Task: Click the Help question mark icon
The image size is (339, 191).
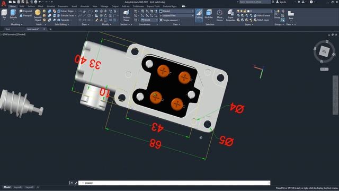Action: click(x=311, y=2)
